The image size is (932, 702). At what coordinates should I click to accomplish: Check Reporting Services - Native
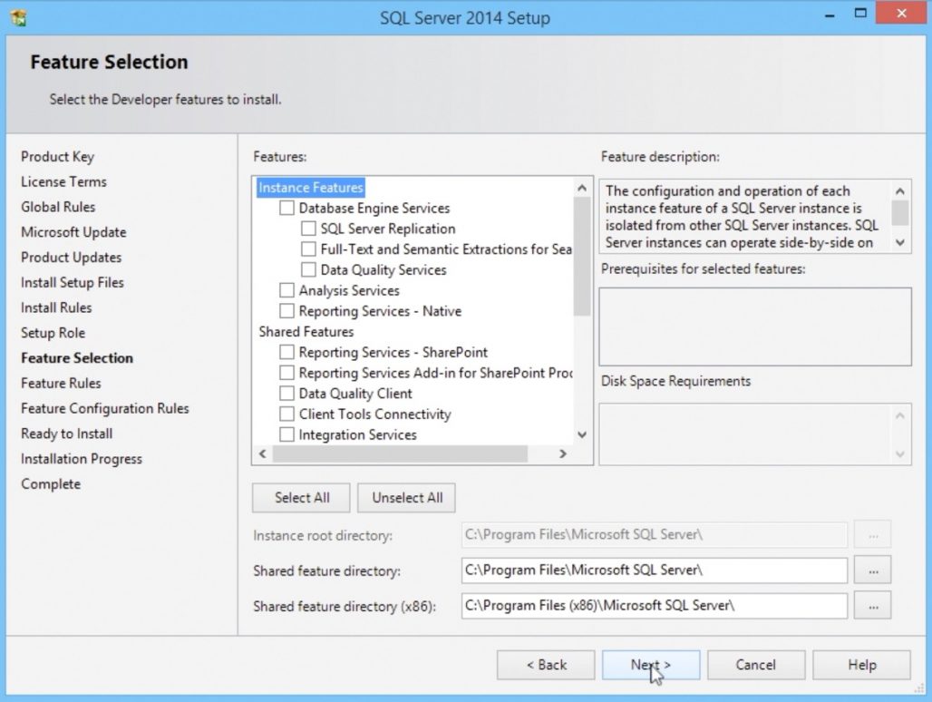(286, 311)
